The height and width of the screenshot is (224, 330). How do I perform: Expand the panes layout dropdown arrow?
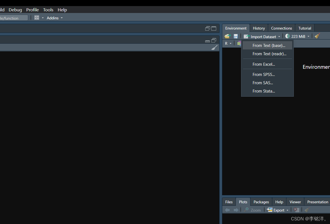tap(43, 18)
